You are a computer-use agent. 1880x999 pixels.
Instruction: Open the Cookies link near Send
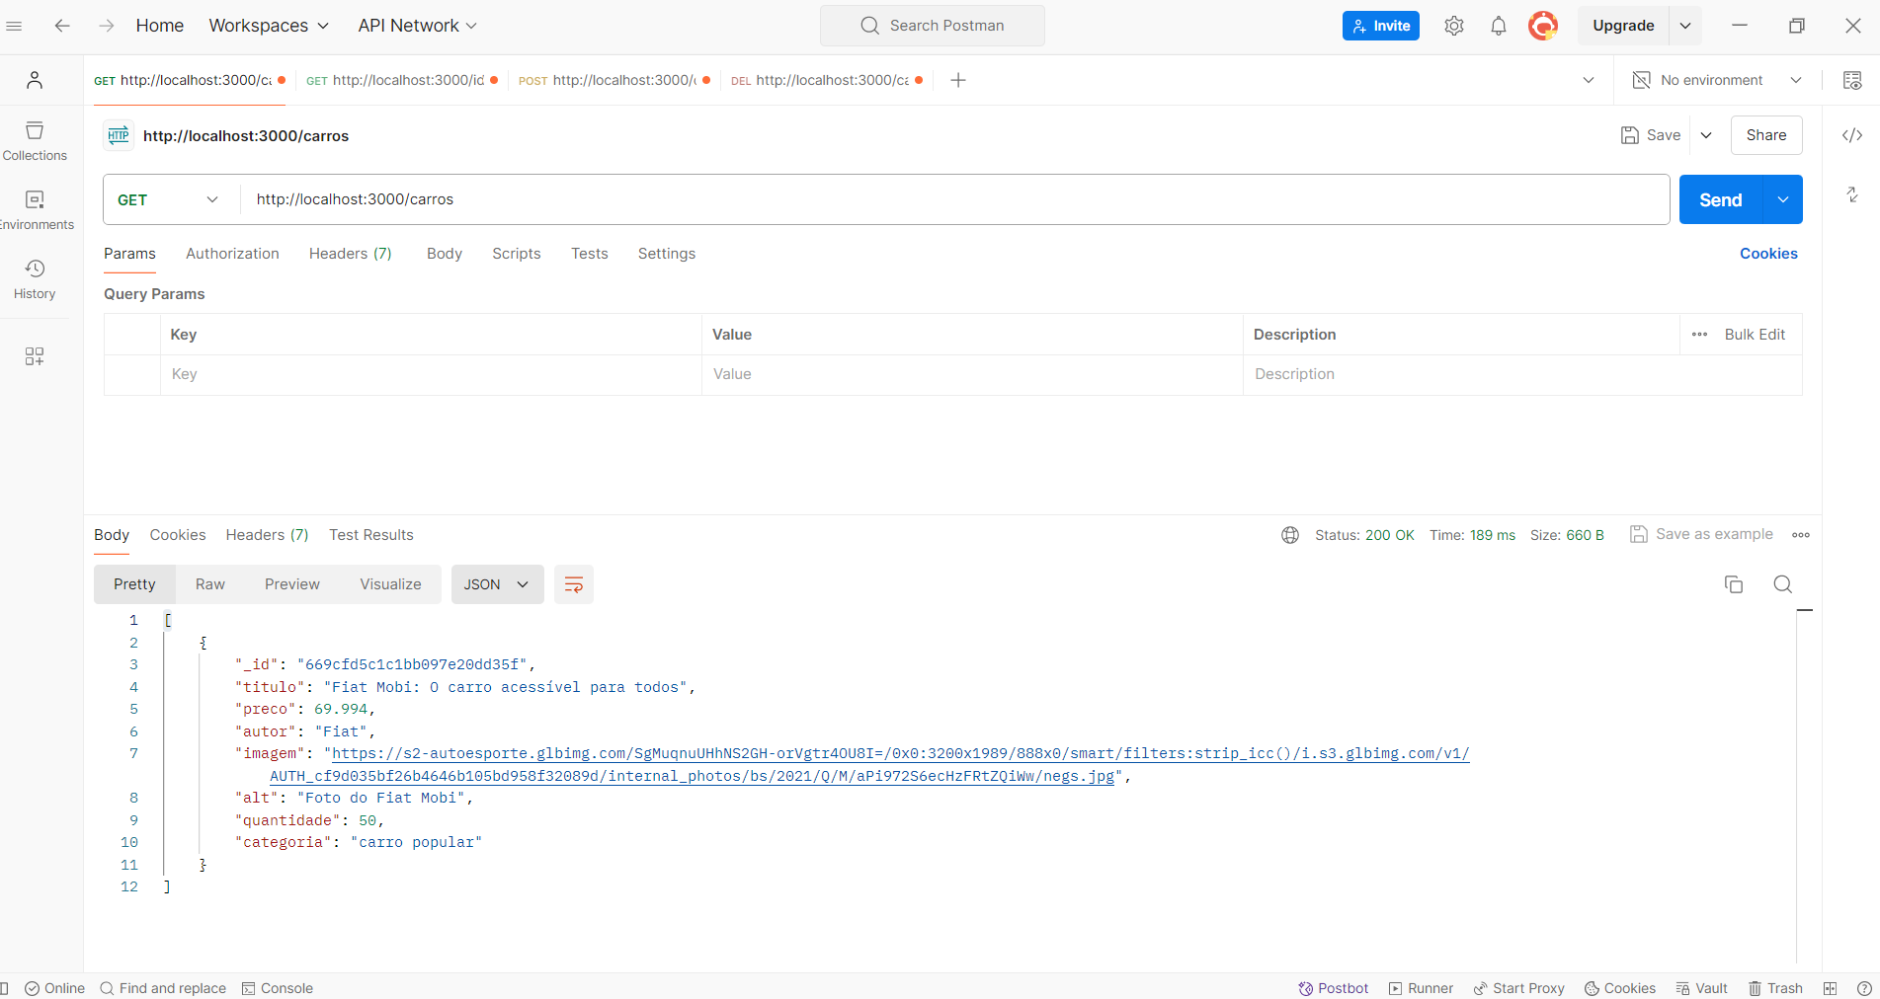1768,254
